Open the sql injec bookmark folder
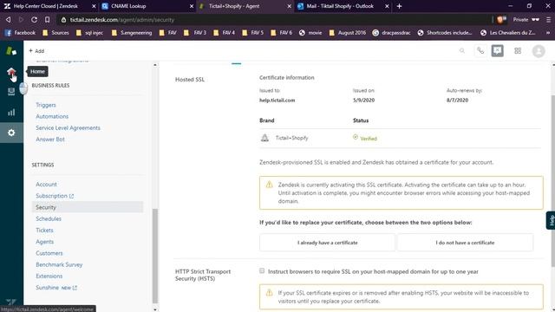 pos(89,33)
